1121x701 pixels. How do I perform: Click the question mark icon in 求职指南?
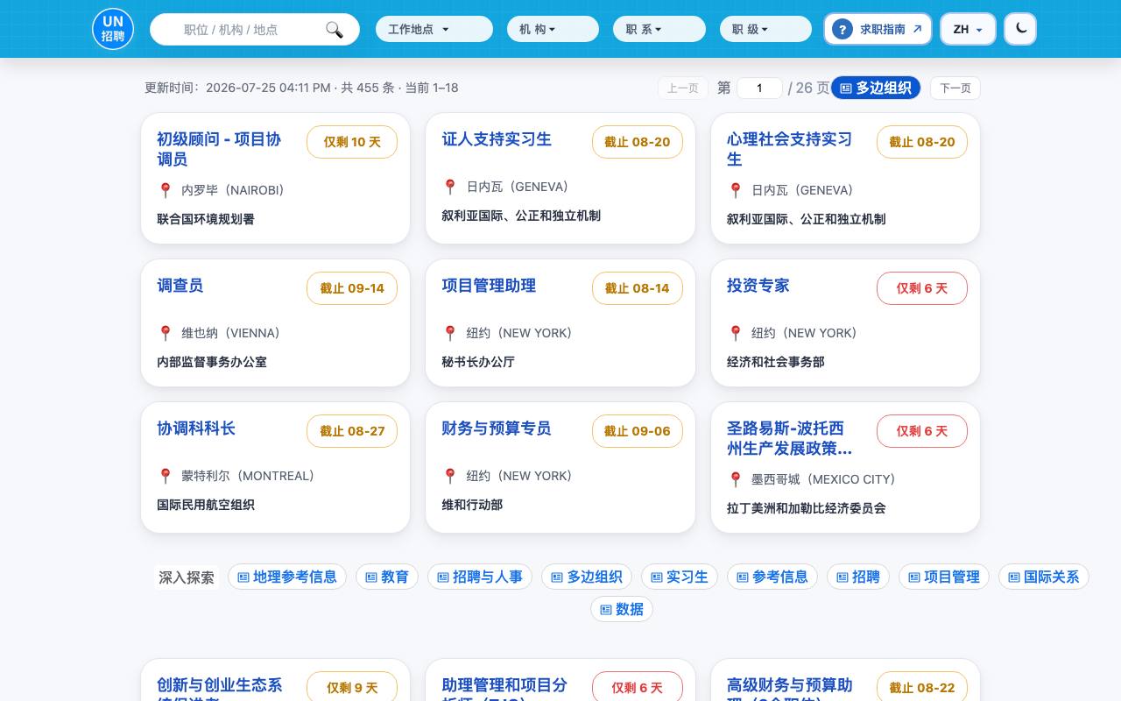842,29
